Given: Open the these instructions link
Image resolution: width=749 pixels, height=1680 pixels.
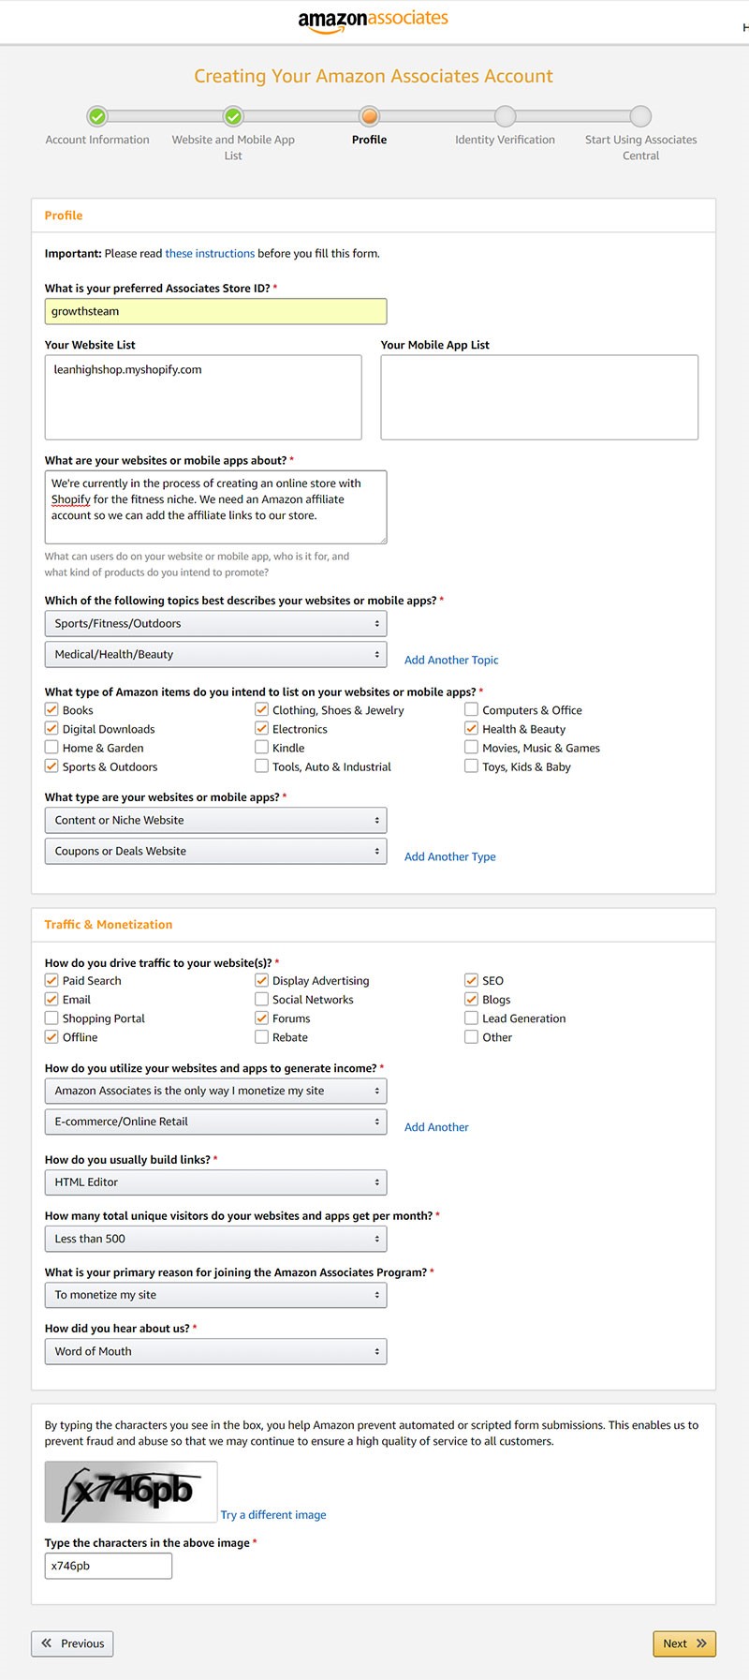Looking at the screenshot, I should pos(210,253).
